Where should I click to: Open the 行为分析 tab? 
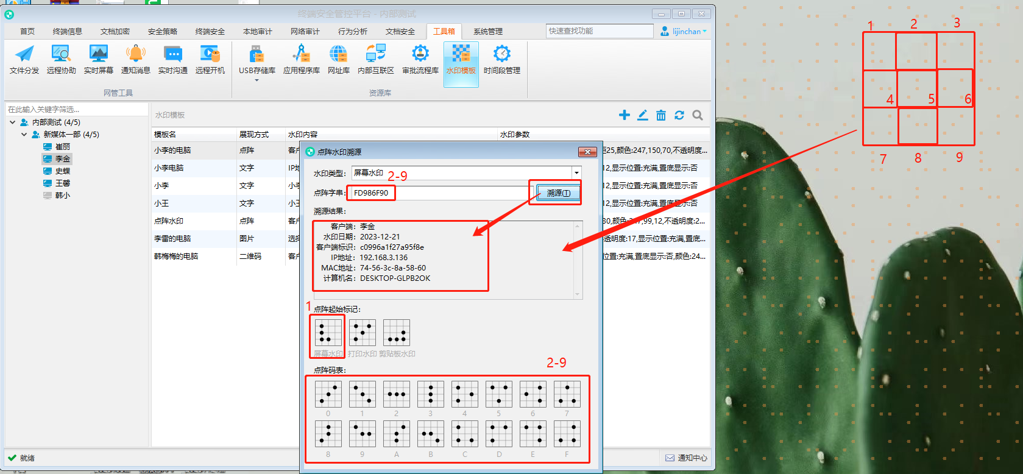[353, 32]
